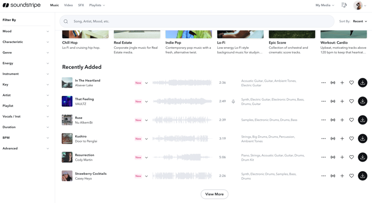Screen dimensions: 372x203
Task: Open more options for Resurrection
Action: coord(323,157)
